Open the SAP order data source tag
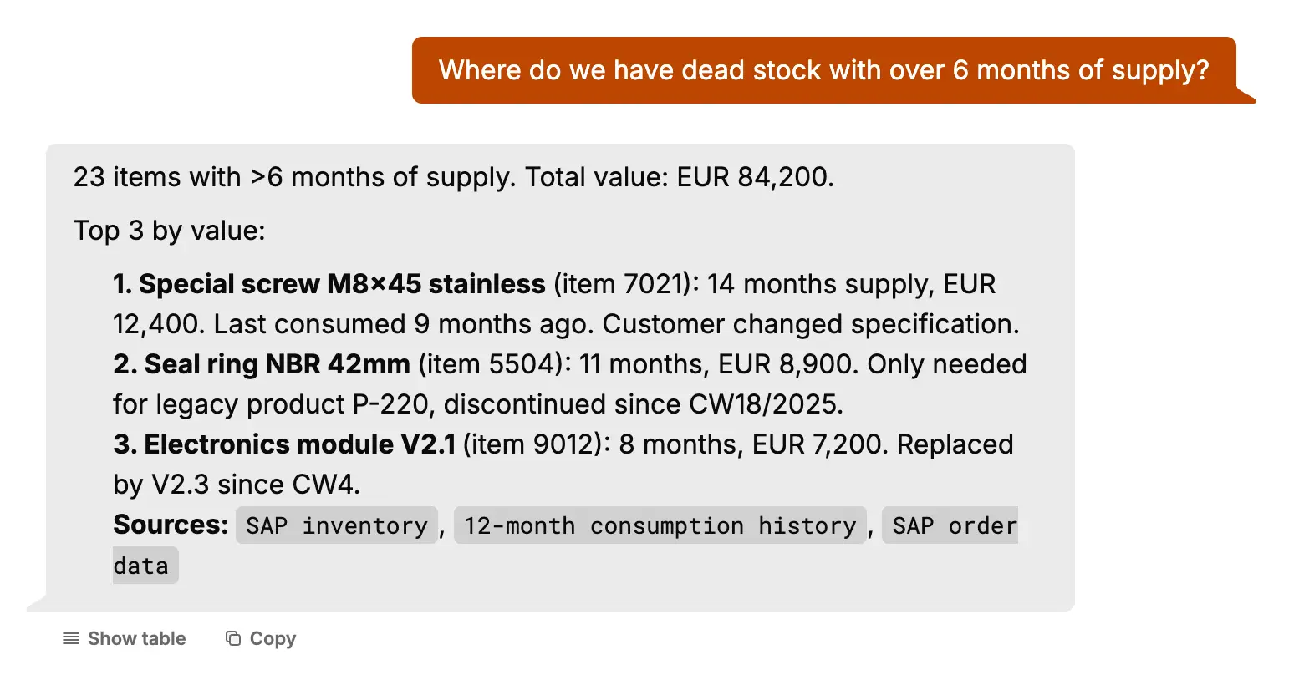The width and height of the screenshot is (1294, 675). pos(954,525)
